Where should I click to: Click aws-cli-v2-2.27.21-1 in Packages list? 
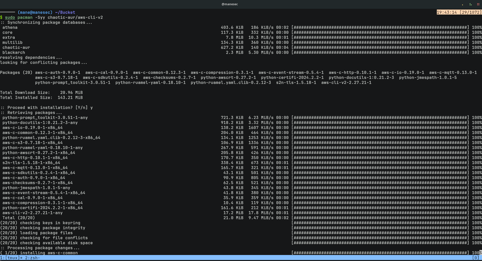tap(346, 82)
